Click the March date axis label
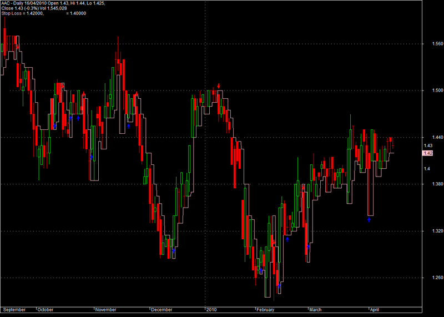The height and width of the screenshot is (317, 444). pos(315,310)
